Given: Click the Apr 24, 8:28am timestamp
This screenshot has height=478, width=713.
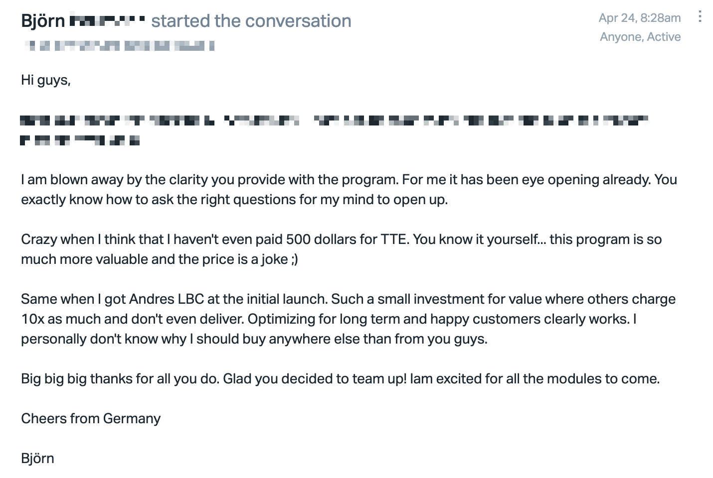Looking at the screenshot, I should [x=640, y=18].
